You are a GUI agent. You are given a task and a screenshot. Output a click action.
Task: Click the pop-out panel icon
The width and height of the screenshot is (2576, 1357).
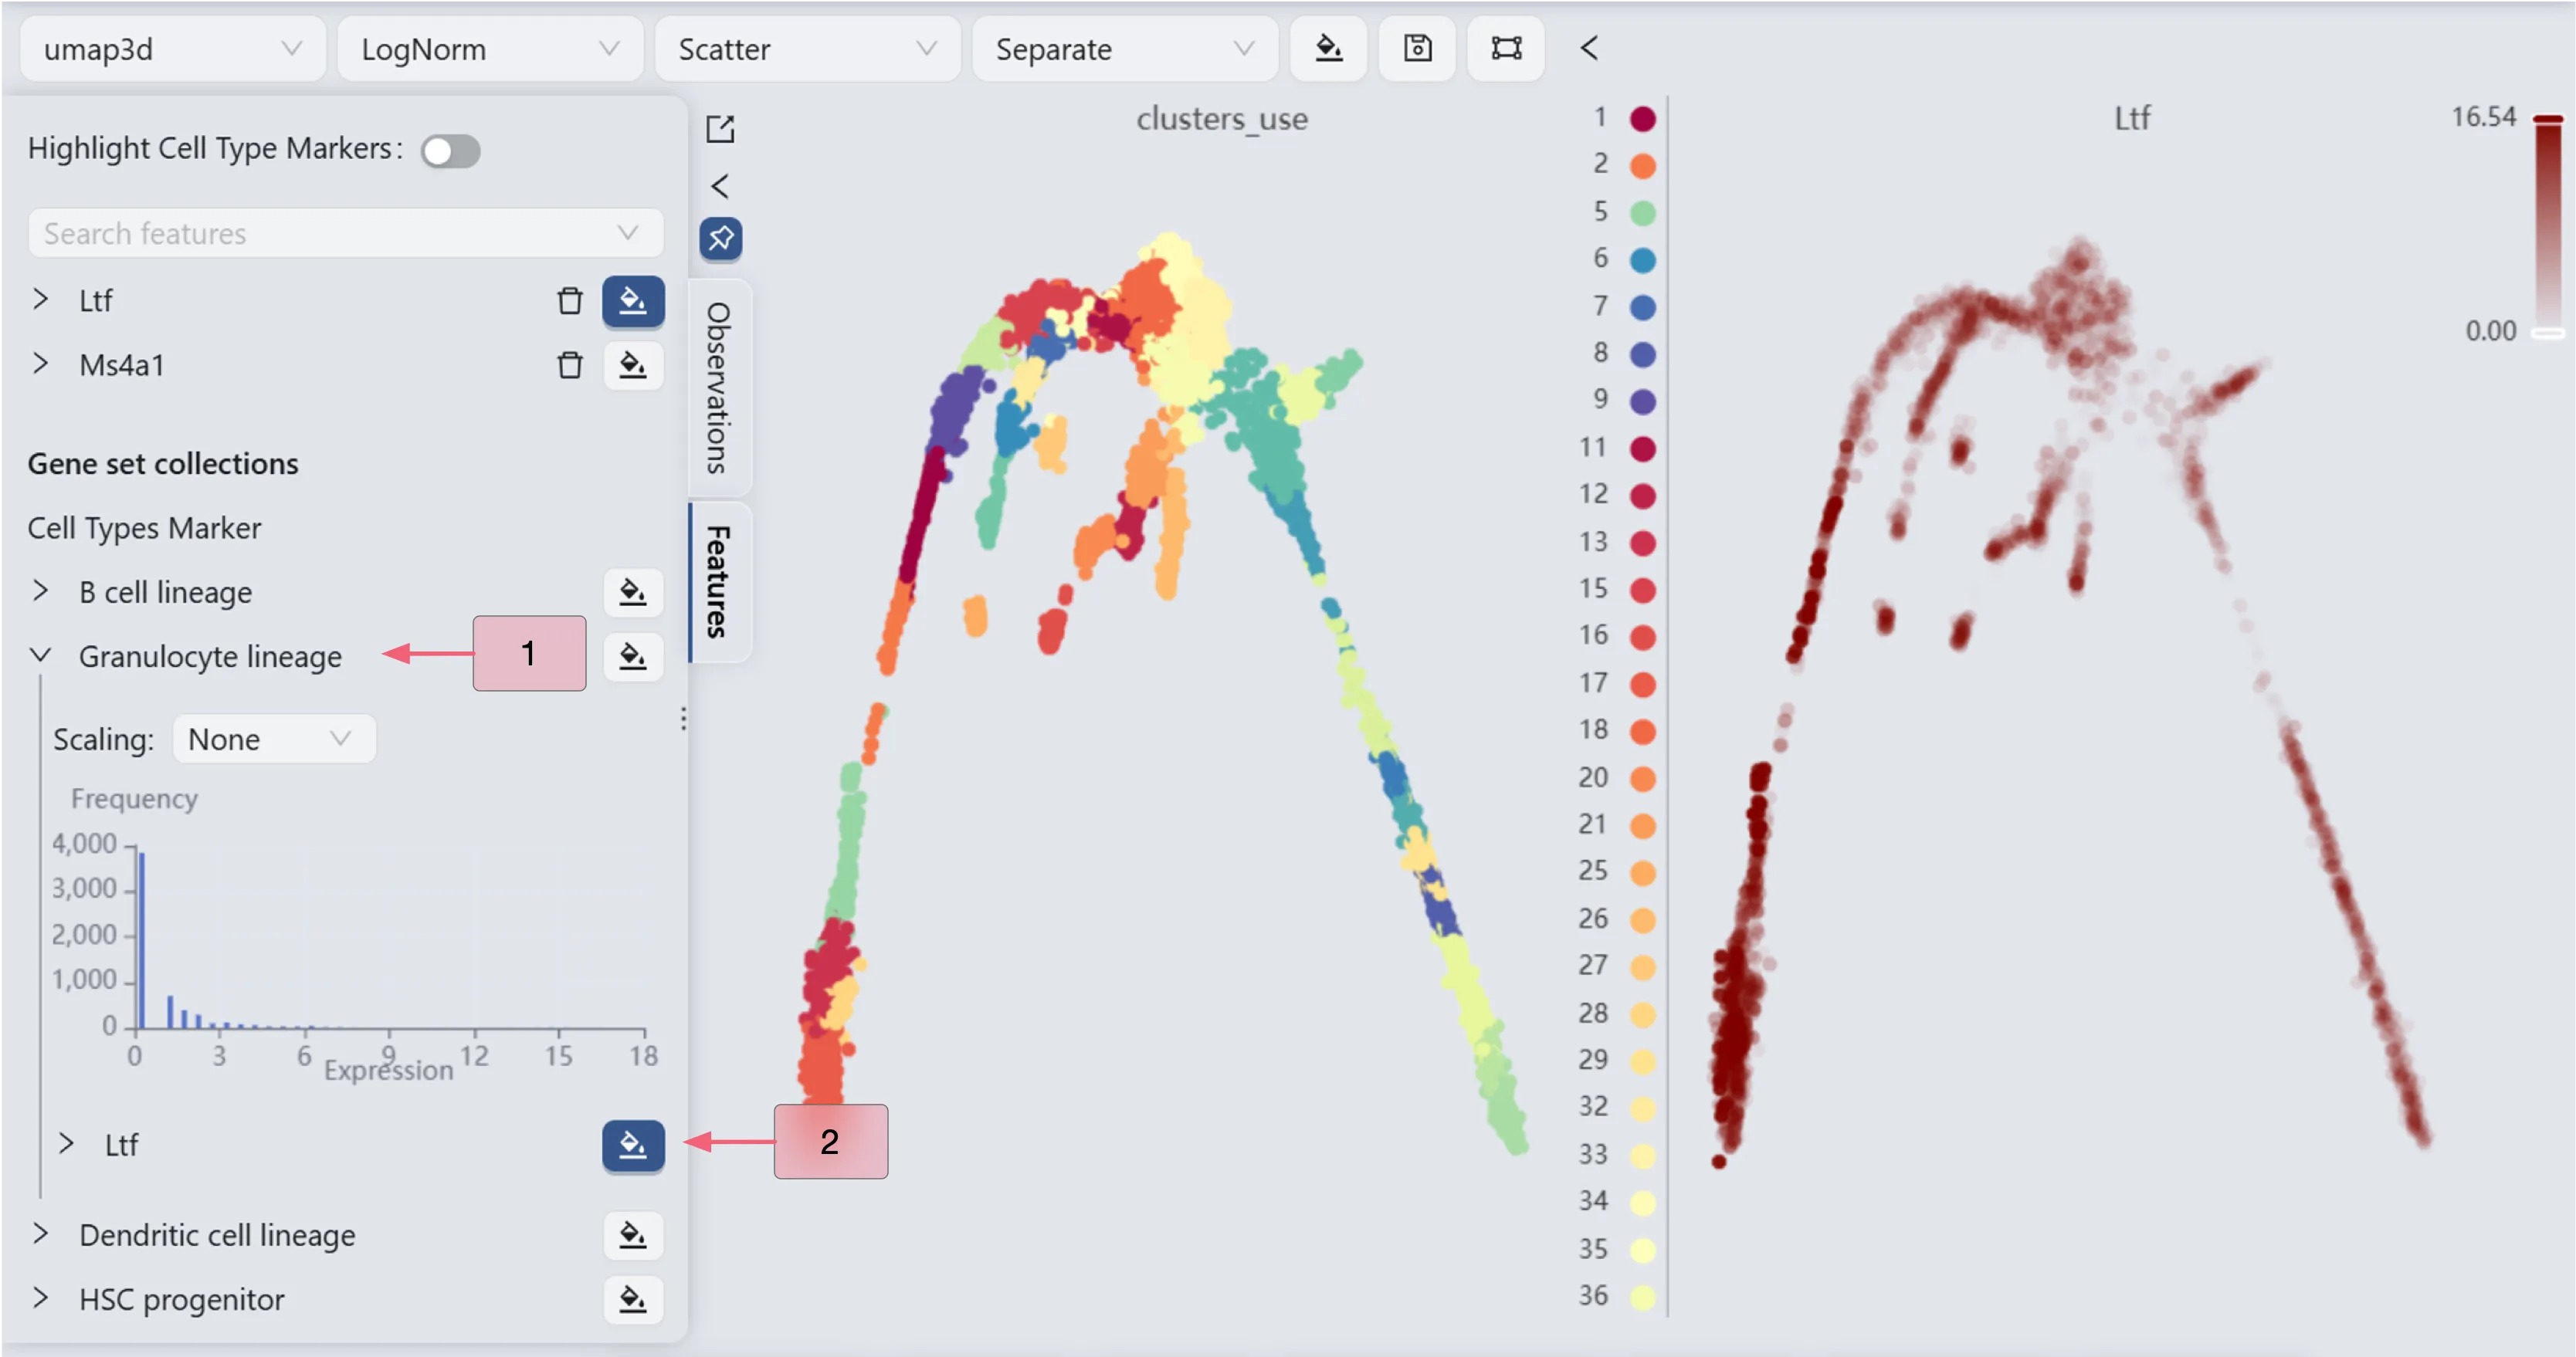click(720, 129)
